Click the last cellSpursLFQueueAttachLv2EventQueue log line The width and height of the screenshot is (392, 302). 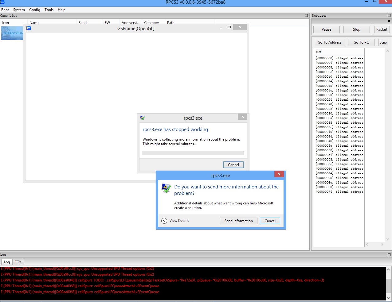(80, 292)
